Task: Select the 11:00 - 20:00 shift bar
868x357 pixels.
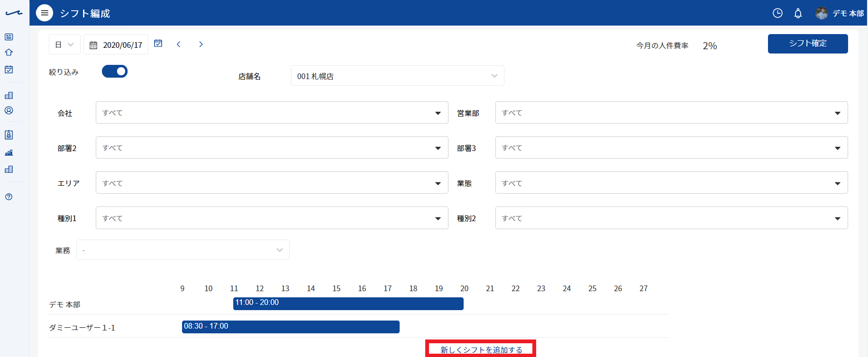Action: pos(348,303)
